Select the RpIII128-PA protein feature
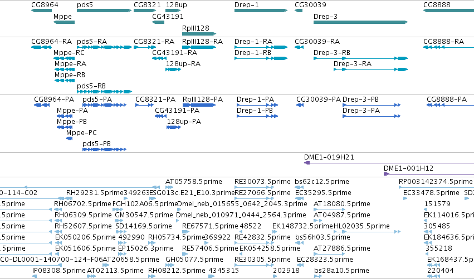 pyautogui.click(x=199, y=105)
